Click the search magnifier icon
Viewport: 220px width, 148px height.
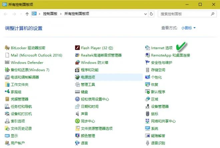tap(213, 14)
